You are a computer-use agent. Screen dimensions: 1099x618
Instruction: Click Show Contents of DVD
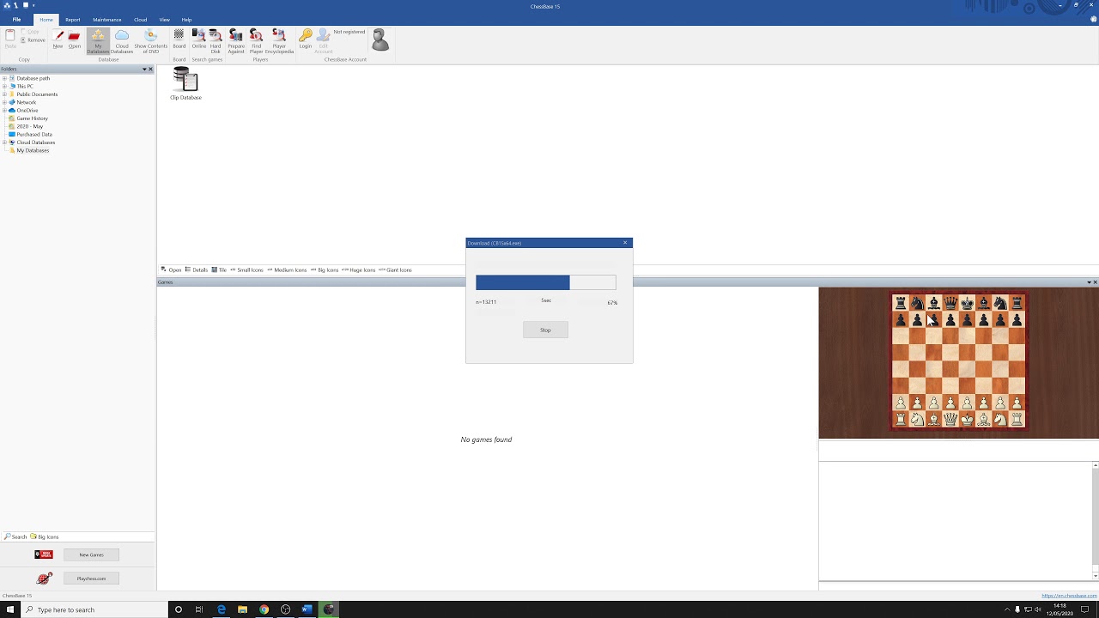click(x=151, y=41)
